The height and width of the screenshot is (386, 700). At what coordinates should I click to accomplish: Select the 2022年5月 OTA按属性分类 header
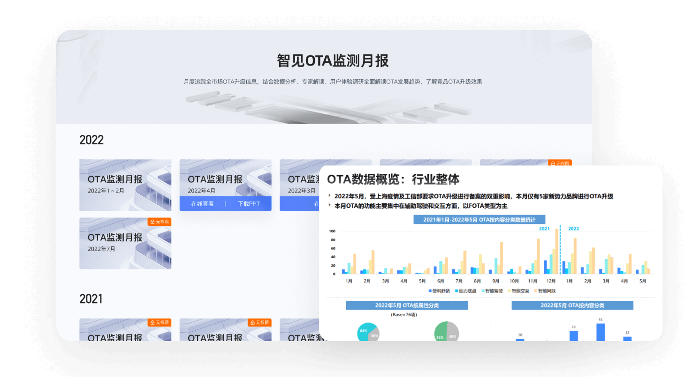pos(406,305)
